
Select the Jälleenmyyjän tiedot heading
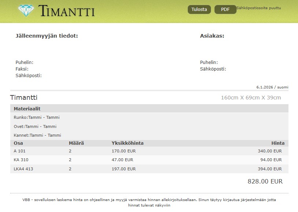[46, 36]
